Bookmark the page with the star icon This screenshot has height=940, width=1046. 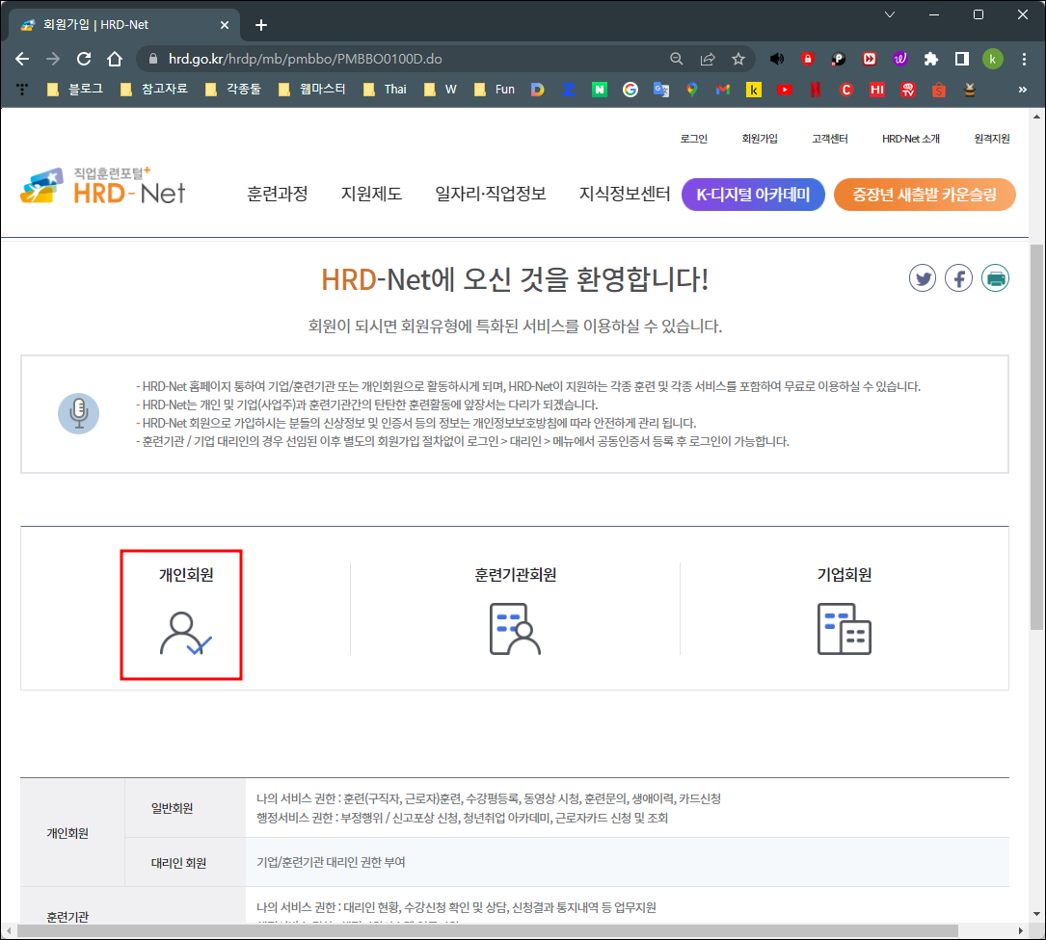pos(738,58)
